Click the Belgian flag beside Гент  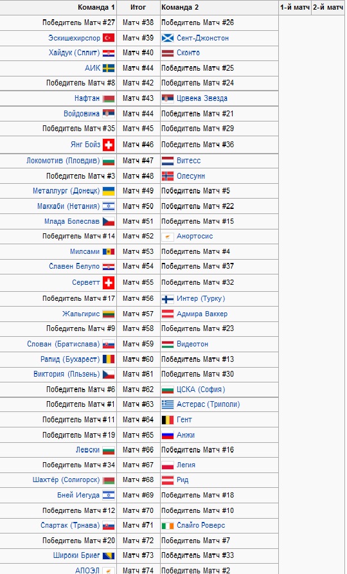tap(168, 420)
